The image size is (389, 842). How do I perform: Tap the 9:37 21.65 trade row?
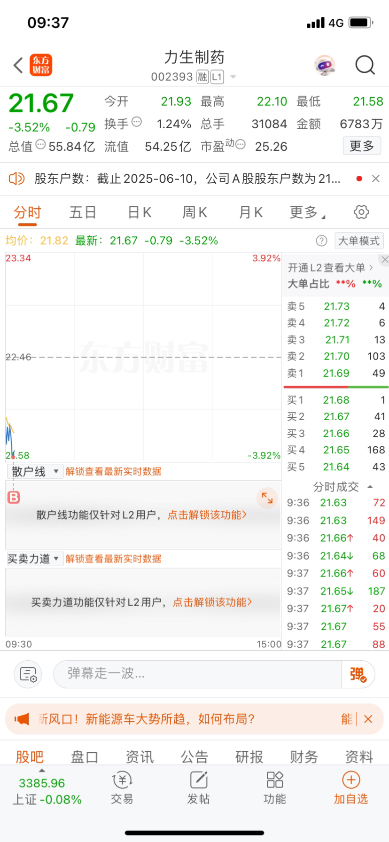pyautogui.click(x=335, y=591)
